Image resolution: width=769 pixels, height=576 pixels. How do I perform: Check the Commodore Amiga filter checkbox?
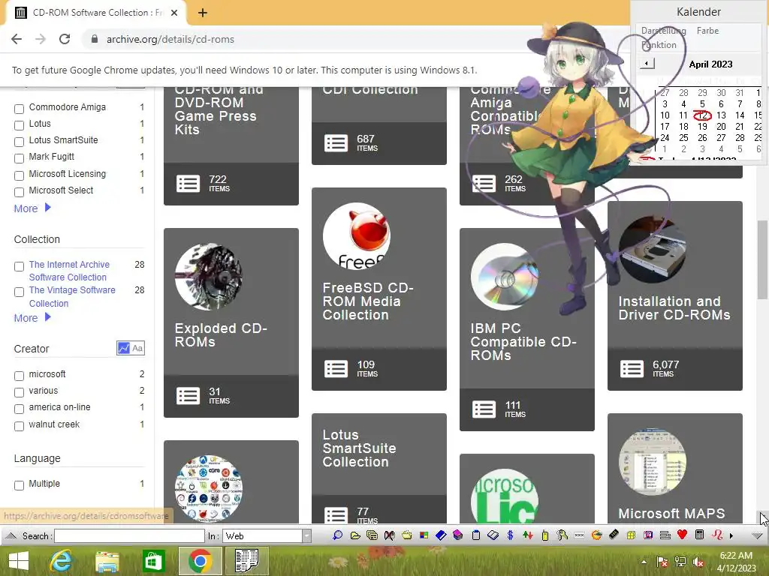19,109
